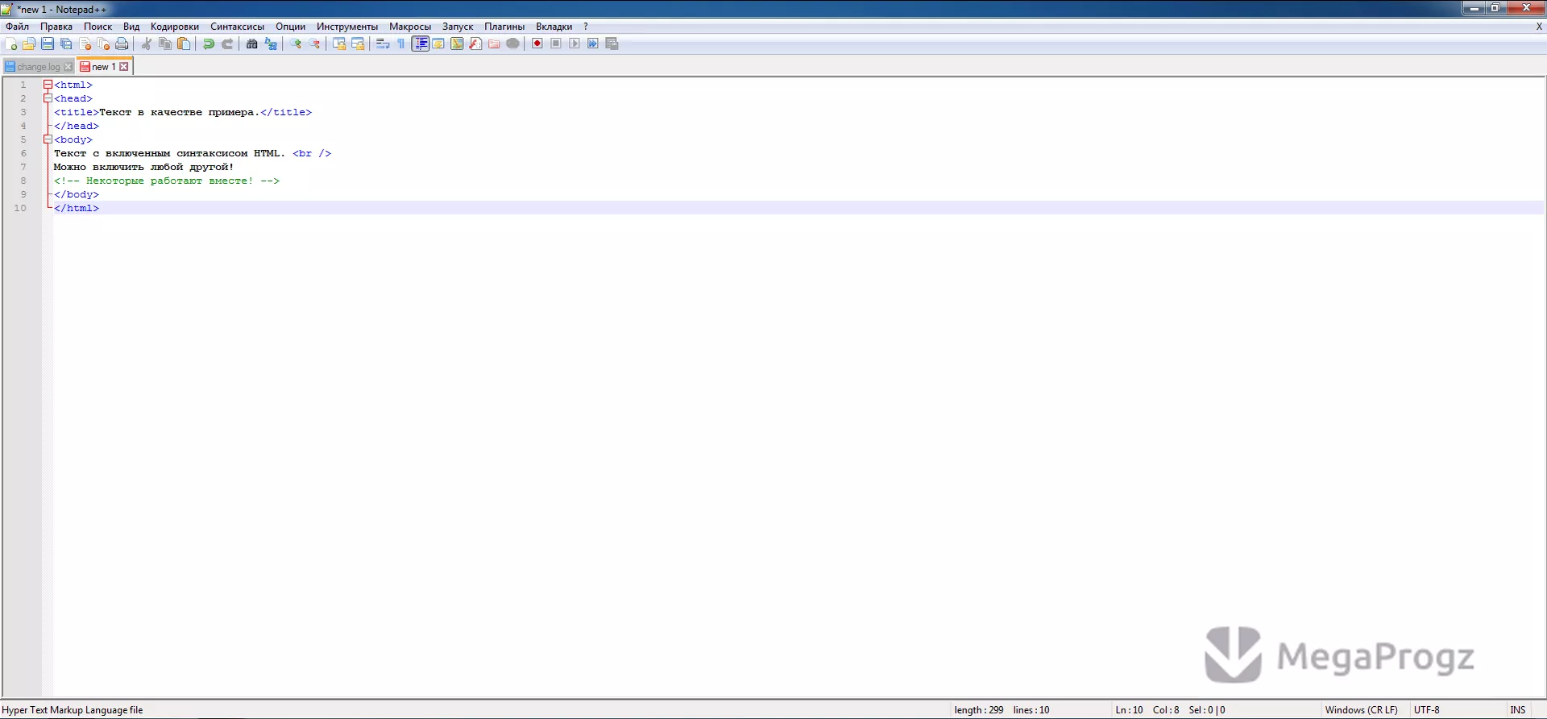This screenshot has height=719, width=1547.
Task: Click the Save All icon
Action: pos(66,44)
